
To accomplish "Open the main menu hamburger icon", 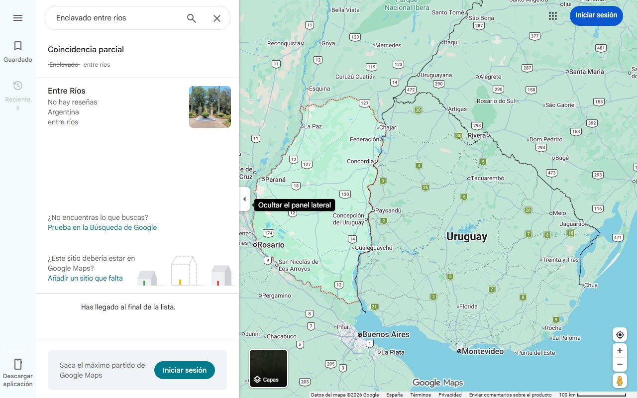I will [x=18, y=18].
